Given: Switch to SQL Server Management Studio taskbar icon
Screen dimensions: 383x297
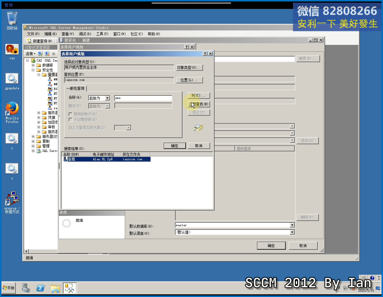Looking at the screenshot, I should coord(70,288).
